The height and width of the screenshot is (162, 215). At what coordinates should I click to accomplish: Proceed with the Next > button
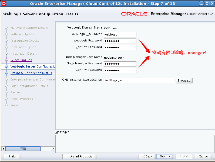[165, 156]
